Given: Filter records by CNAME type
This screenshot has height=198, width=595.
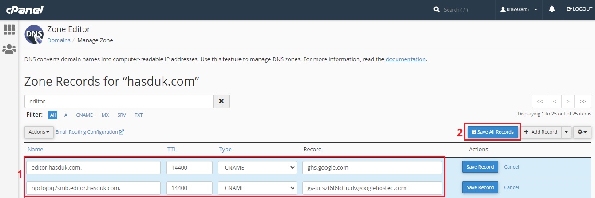Looking at the screenshot, I should 84,115.
